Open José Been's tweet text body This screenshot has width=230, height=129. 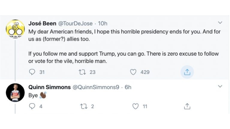(x=124, y=46)
